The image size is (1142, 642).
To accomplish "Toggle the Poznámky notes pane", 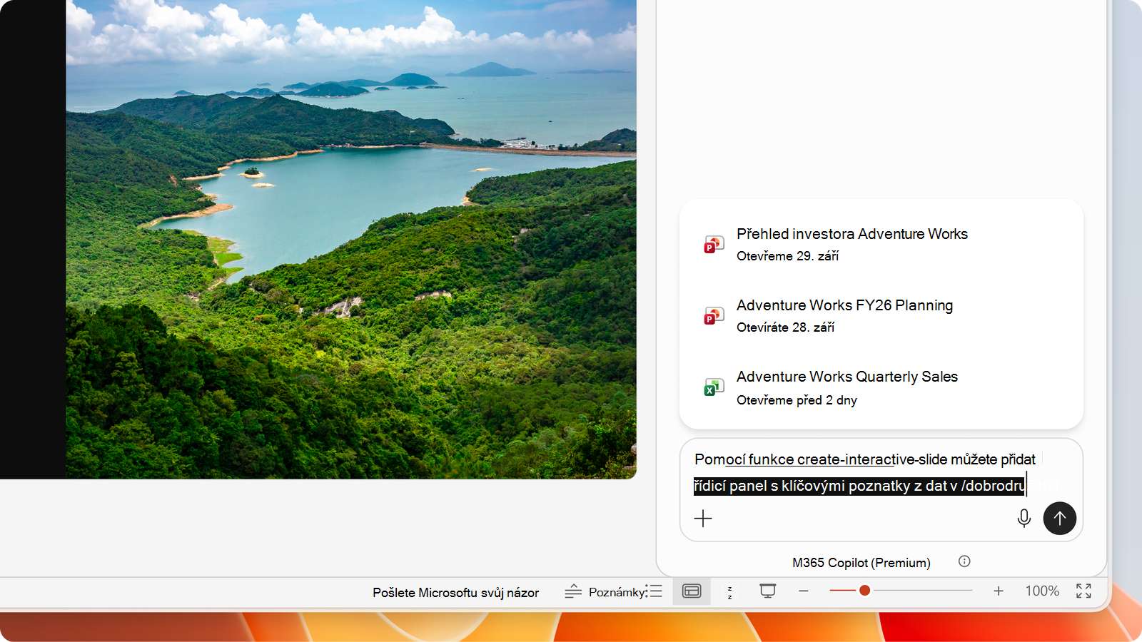I will click(x=605, y=591).
